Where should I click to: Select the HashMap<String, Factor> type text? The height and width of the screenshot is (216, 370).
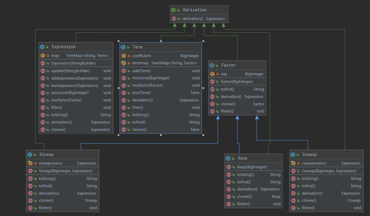(x=174, y=63)
